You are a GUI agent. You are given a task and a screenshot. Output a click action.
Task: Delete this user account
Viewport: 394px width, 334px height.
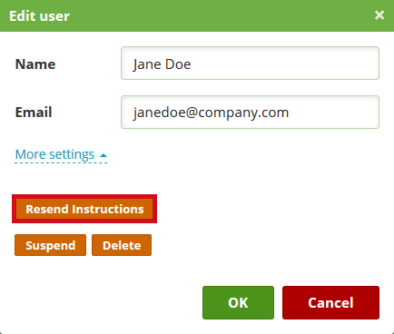pyautogui.click(x=122, y=245)
